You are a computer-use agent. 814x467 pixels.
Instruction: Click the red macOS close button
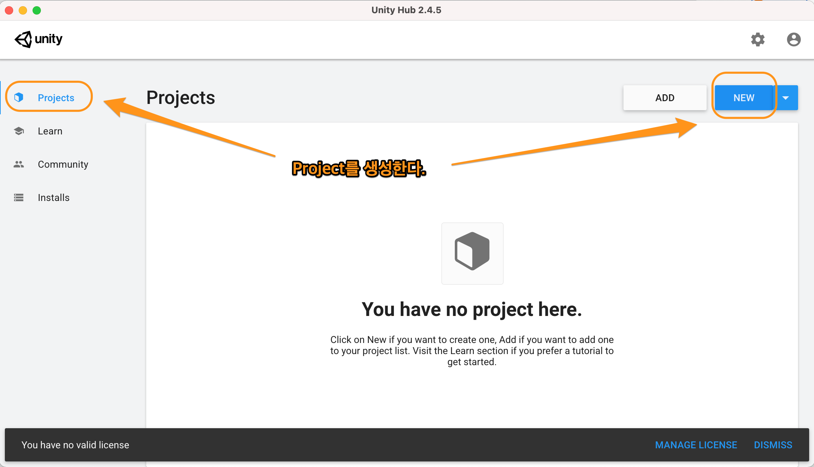click(9, 10)
